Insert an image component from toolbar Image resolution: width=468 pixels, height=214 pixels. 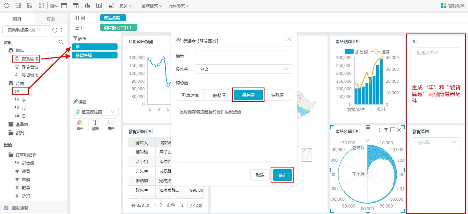tap(110, 5)
